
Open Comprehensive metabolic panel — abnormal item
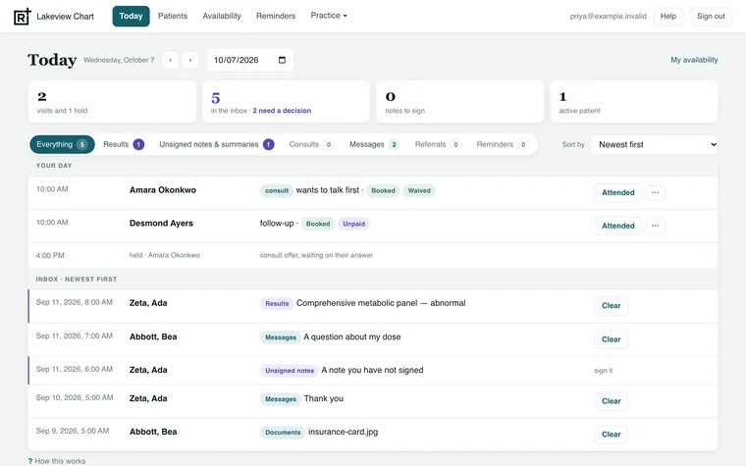click(381, 303)
